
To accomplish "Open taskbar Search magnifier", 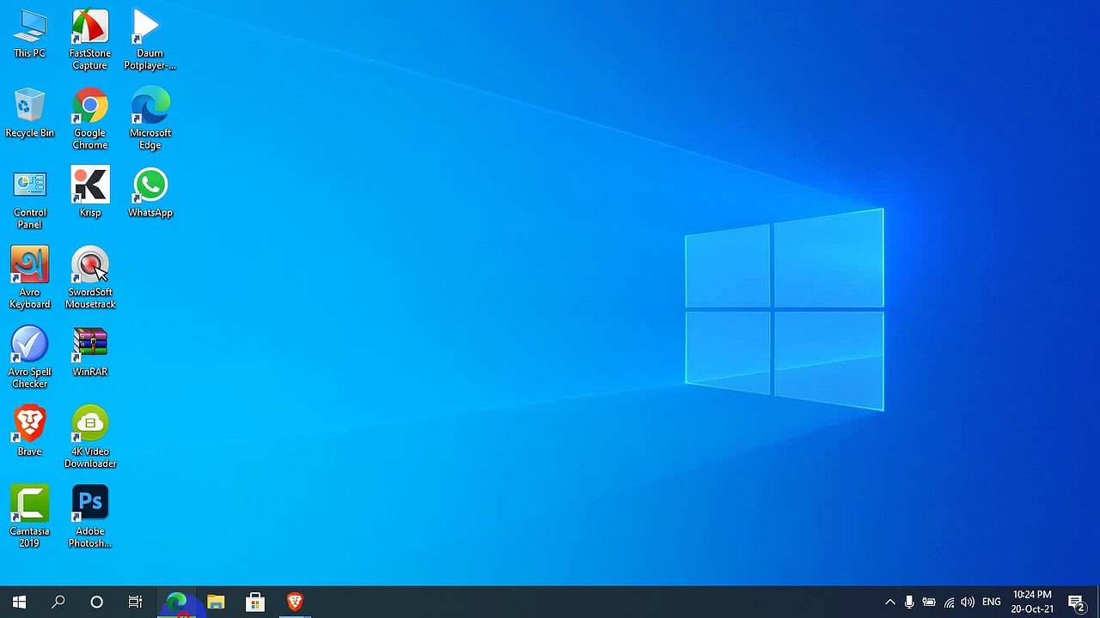I will [58, 602].
